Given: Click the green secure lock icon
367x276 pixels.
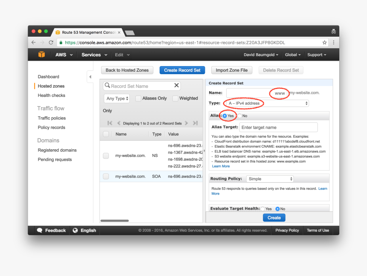Looking at the screenshot, I should point(61,43).
